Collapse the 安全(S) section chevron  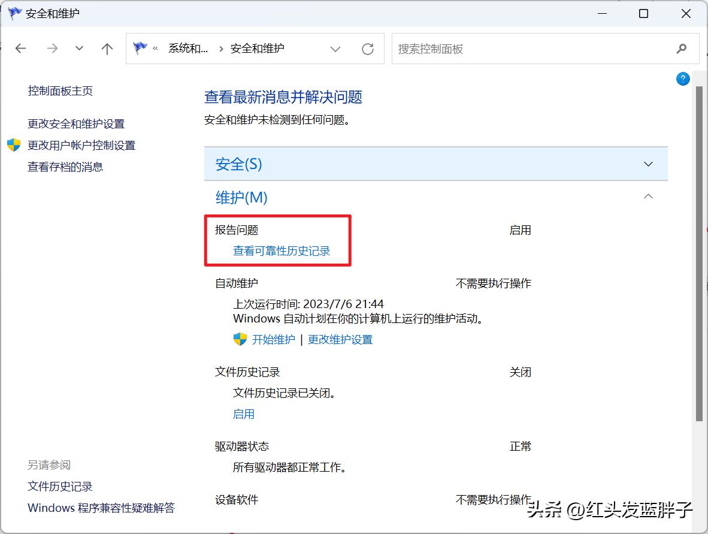tap(648, 164)
